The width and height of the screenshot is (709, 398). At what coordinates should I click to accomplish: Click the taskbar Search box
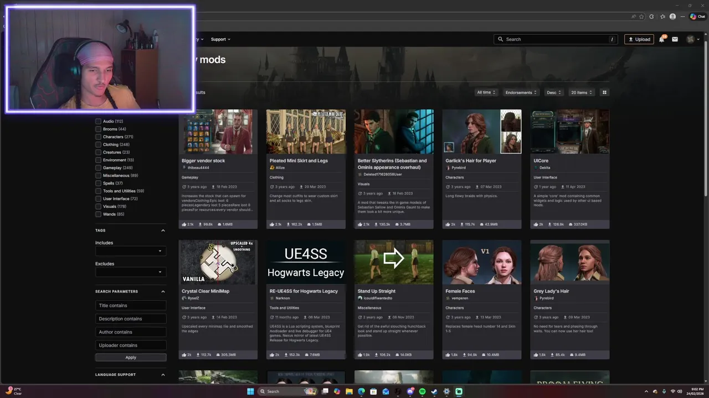coord(288,391)
